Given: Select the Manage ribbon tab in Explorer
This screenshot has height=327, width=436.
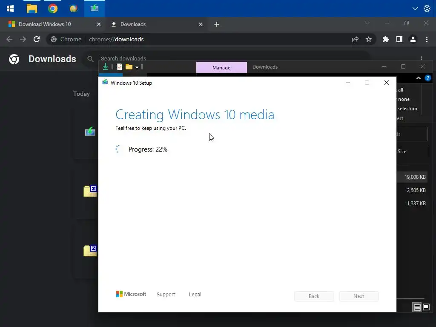Looking at the screenshot, I should (x=221, y=68).
